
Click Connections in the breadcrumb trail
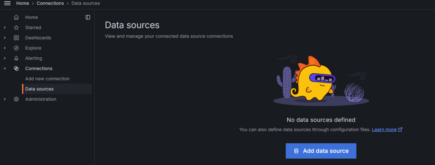point(50,3)
